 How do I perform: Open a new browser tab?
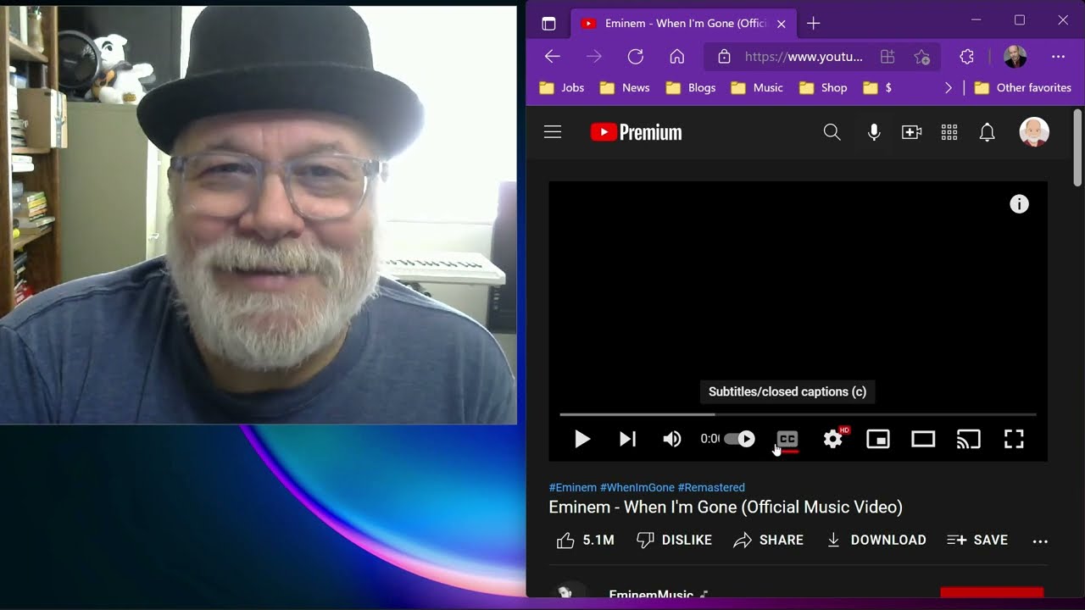(x=814, y=24)
